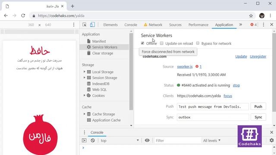Click the red pomegranate فال من button
This screenshot has width=276, height=155.
pos(40,135)
